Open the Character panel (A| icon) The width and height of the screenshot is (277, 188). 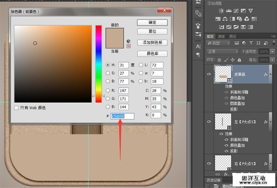[x=198, y=46]
